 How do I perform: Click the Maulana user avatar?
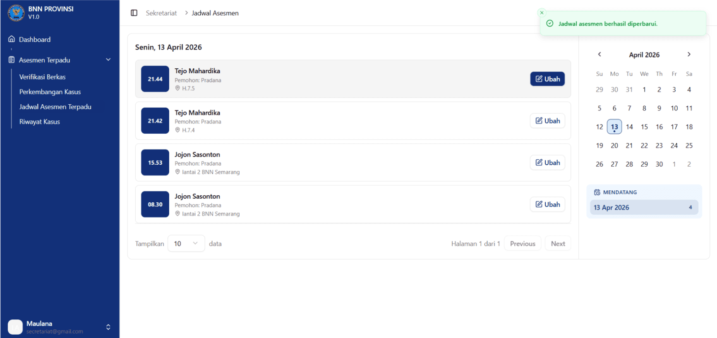click(15, 327)
